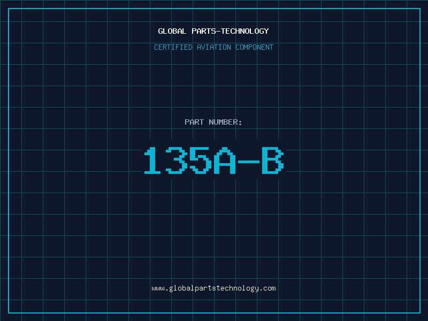This screenshot has width=428, height=321.
Task: Click the GLOBAL PARTS-TECHNOLOGY heading
Action: [213, 31]
